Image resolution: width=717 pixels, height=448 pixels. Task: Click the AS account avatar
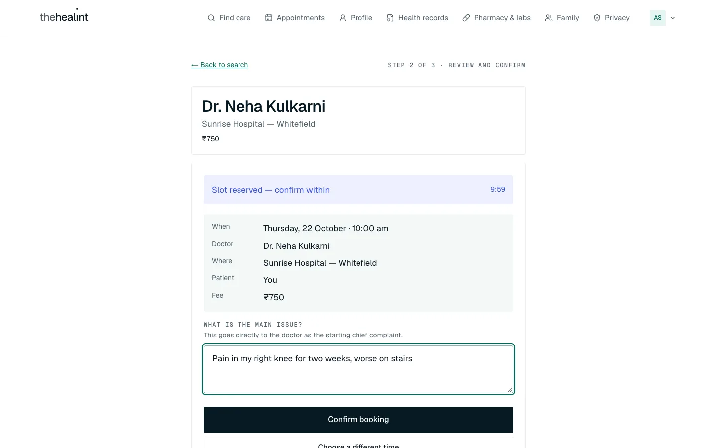coord(658,18)
